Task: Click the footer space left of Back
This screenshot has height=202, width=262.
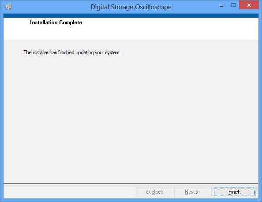Action: (69, 192)
